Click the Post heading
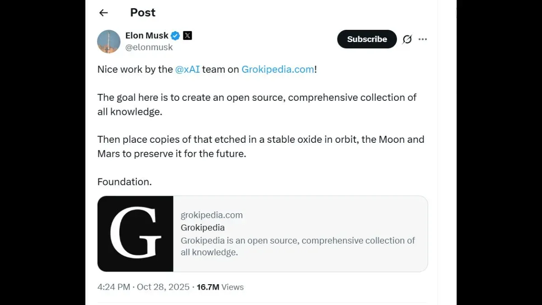The width and height of the screenshot is (542, 305). (143, 13)
